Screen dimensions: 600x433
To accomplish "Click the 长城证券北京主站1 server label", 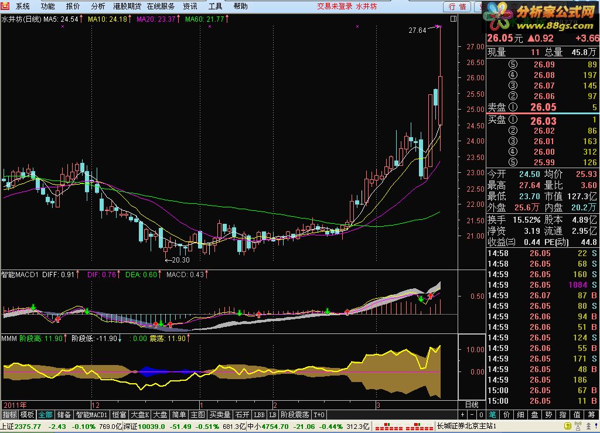I will (x=466, y=426).
